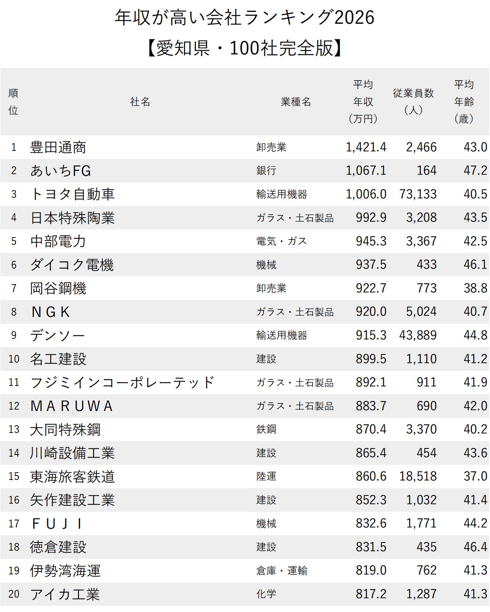Select company name 中部電力
Screen dimensions: 490x612
pyautogui.click(x=58, y=241)
